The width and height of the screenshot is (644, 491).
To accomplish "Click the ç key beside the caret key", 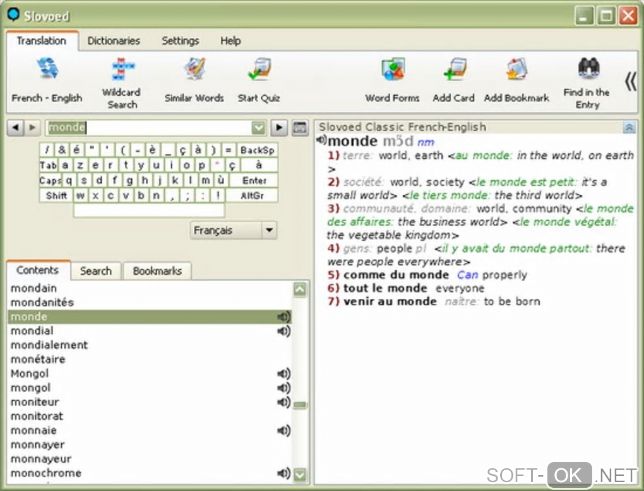I will pyautogui.click(x=232, y=165).
